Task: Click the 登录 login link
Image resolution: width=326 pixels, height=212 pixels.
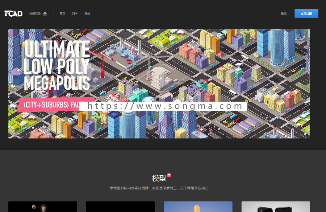Action: coord(284,13)
